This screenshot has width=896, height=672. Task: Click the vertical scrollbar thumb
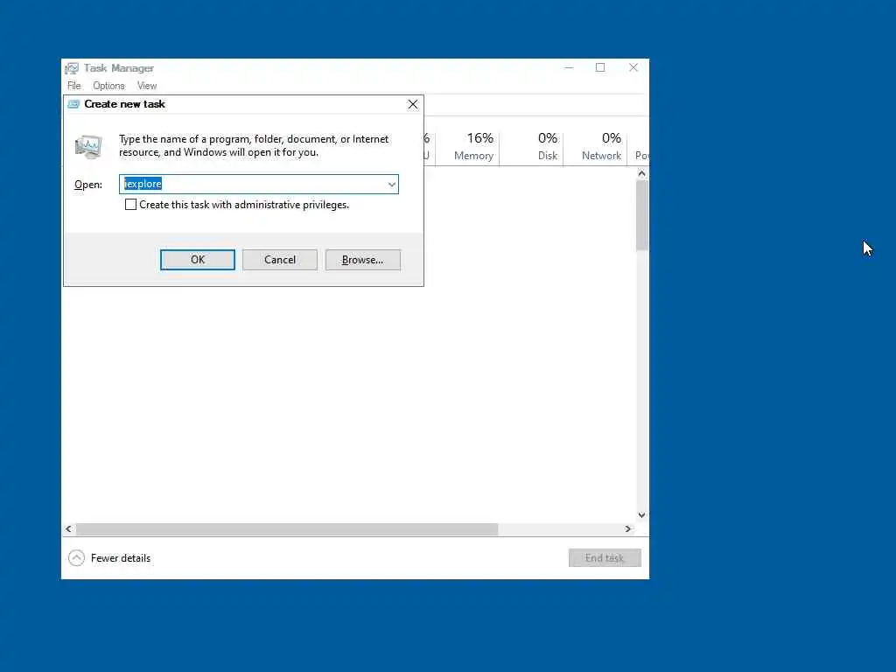point(641,215)
